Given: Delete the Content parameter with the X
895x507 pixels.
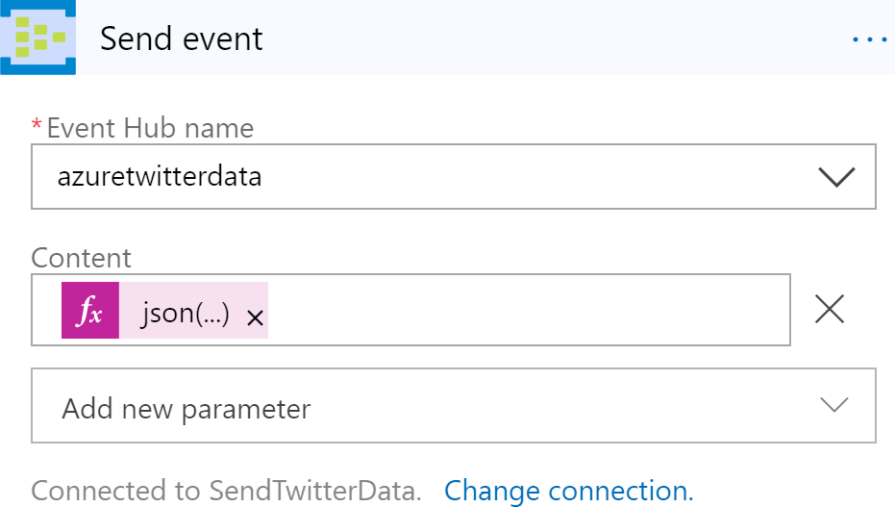Looking at the screenshot, I should (829, 309).
